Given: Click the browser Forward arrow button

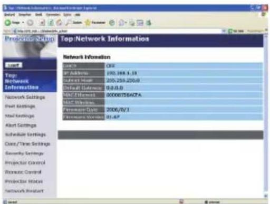Looking at the screenshot, I should [x=30, y=23].
